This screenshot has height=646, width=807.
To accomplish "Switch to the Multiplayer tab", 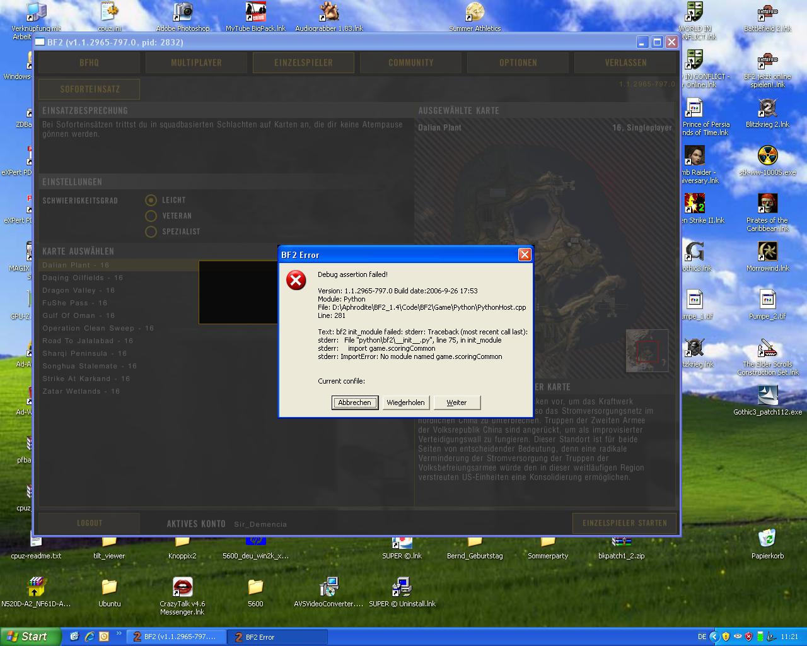I will 196,62.
